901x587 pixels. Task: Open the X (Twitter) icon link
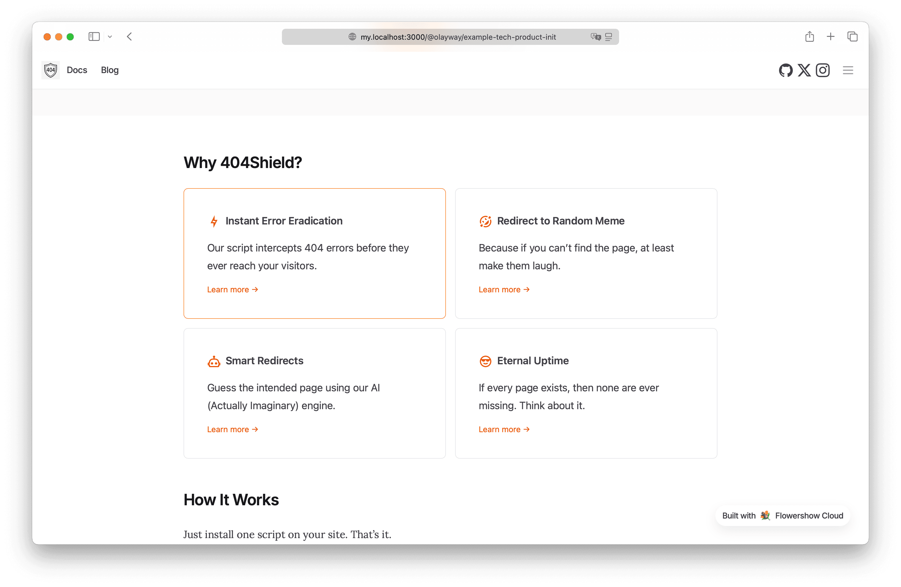pos(804,70)
